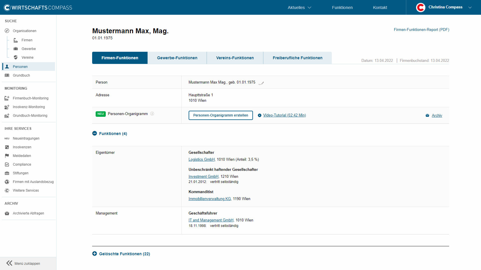Click the info icon beside Personen-Organigramm

(x=152, y=114)
